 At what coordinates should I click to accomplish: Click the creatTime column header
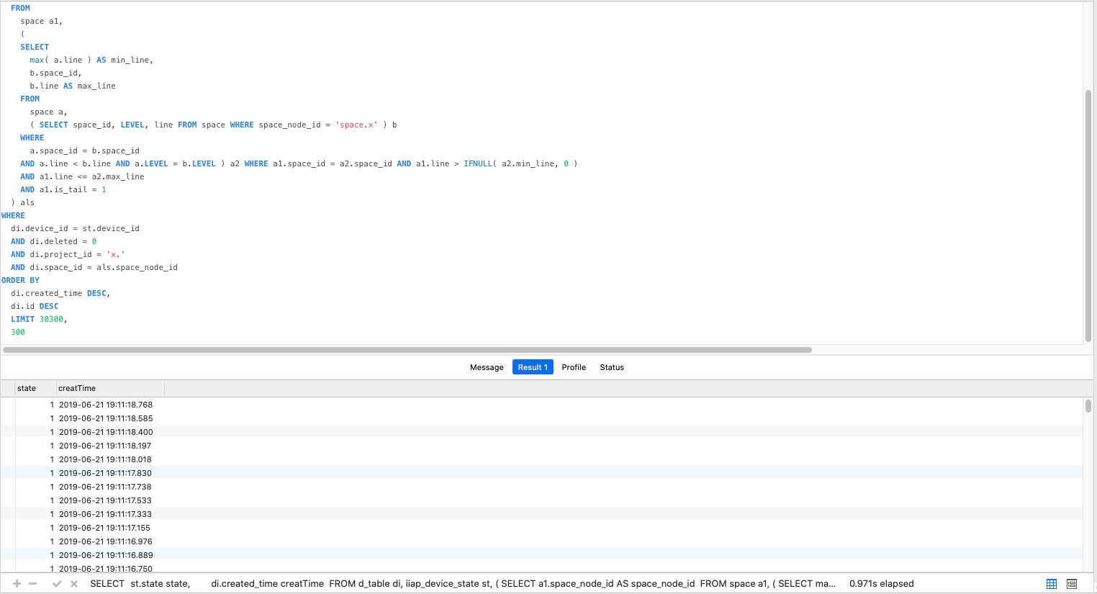(110, 388)
